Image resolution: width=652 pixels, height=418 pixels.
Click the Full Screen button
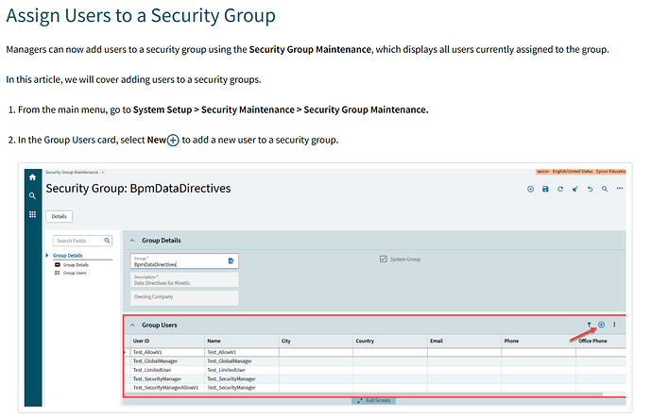(374, 401)
